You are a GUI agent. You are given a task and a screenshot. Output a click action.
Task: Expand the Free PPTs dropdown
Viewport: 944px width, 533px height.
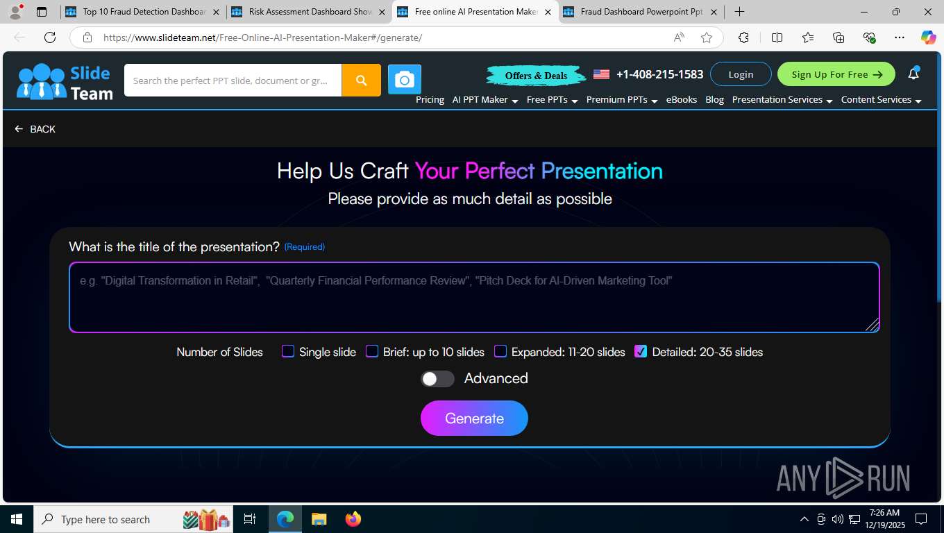pos(553,100)
